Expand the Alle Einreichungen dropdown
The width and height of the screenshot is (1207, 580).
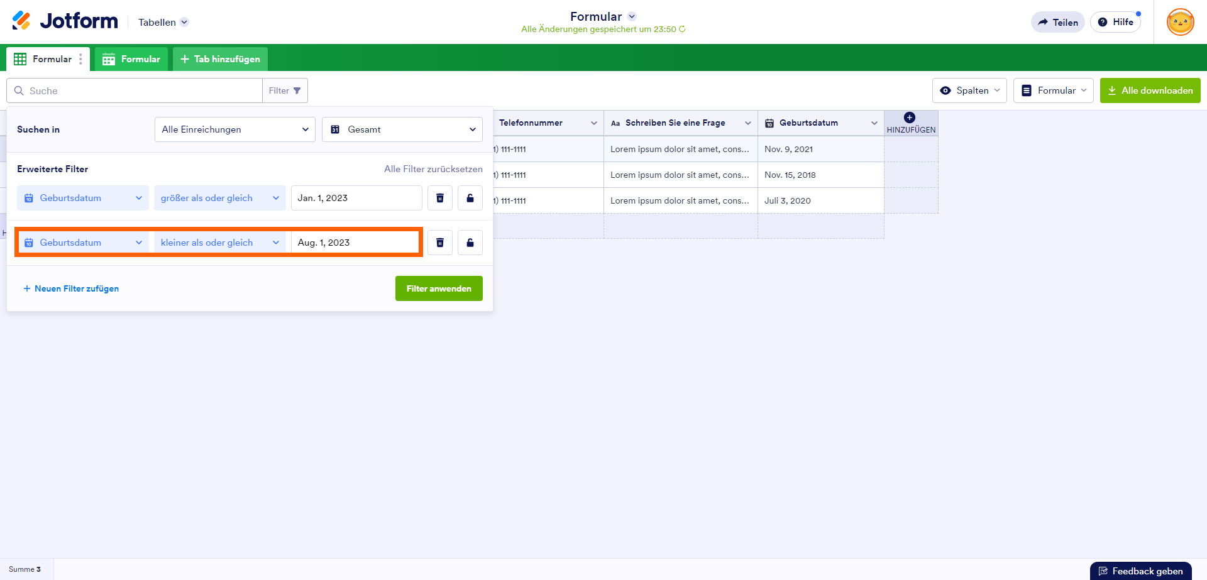click(235, 129)
